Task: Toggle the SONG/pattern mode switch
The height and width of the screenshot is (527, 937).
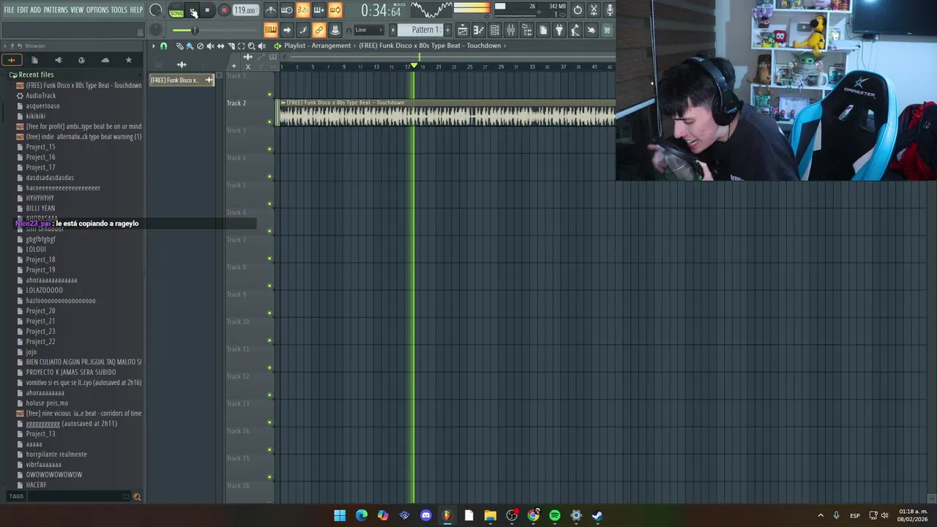Action: (176, 10)
